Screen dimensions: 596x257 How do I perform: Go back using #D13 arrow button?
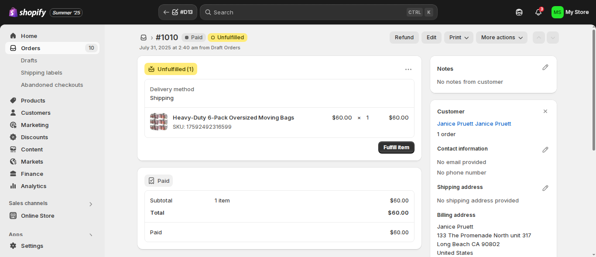coord(178,12)
